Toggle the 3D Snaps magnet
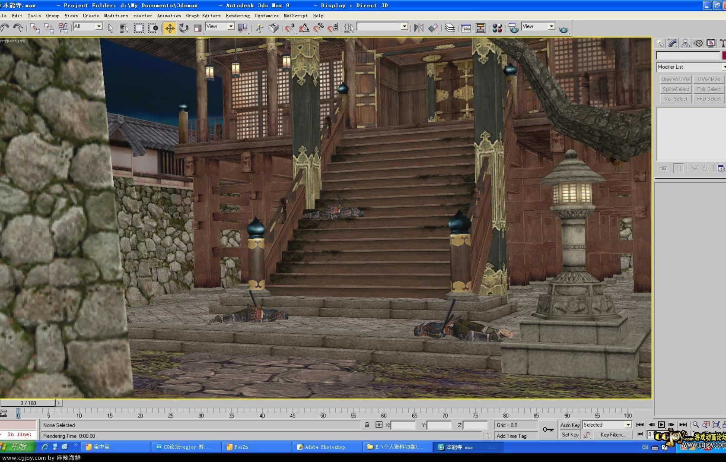Image resolution: width=726 pixels, height=462 pixels. [x=290, y=28]
